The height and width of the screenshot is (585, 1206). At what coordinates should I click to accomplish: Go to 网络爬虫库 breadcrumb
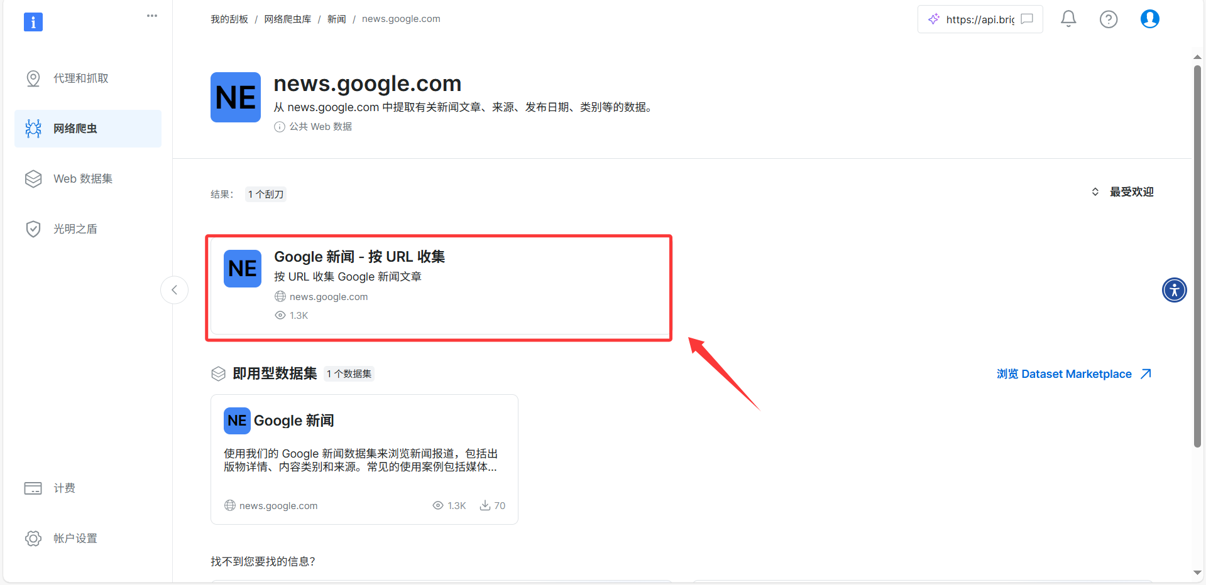[x=288, y=19]
